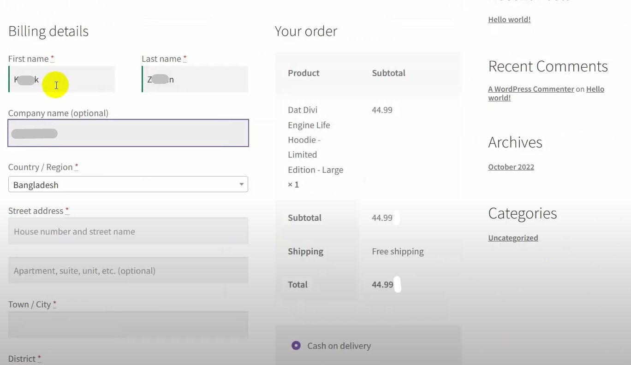The image size is (631, 365).
Task: Open the A WordPress Commenter link
Action: (531, 89)
